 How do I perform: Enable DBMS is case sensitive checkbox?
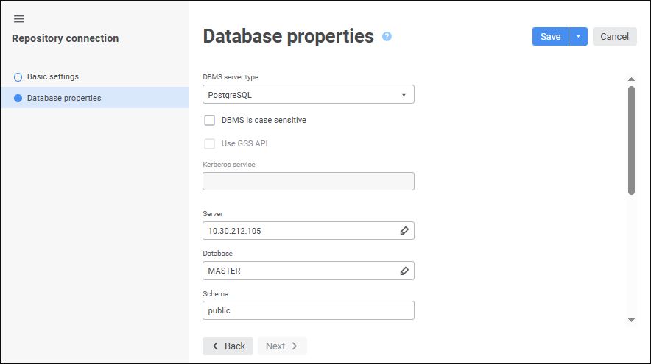(210, 120)
